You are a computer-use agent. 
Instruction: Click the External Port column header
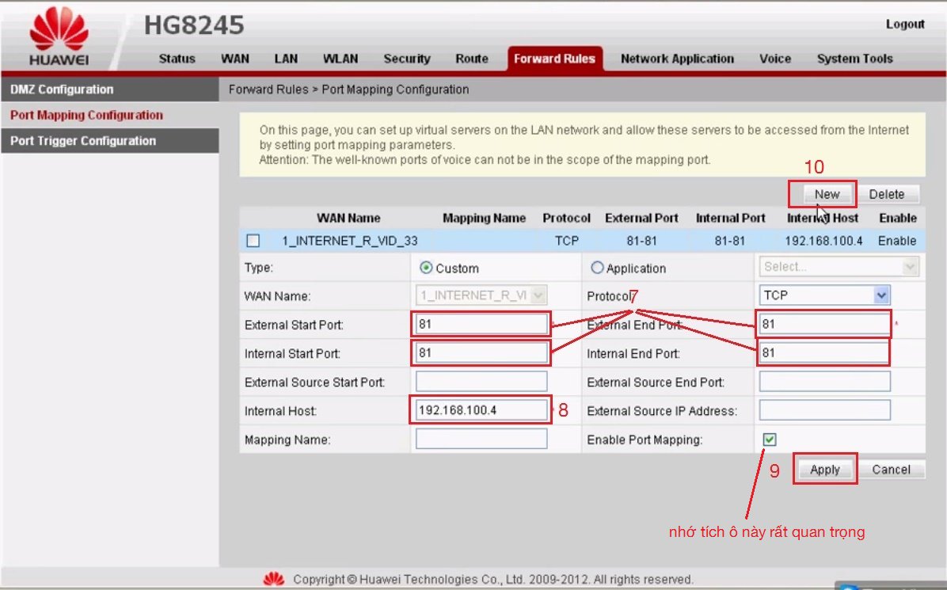click(x=641, y=218)
